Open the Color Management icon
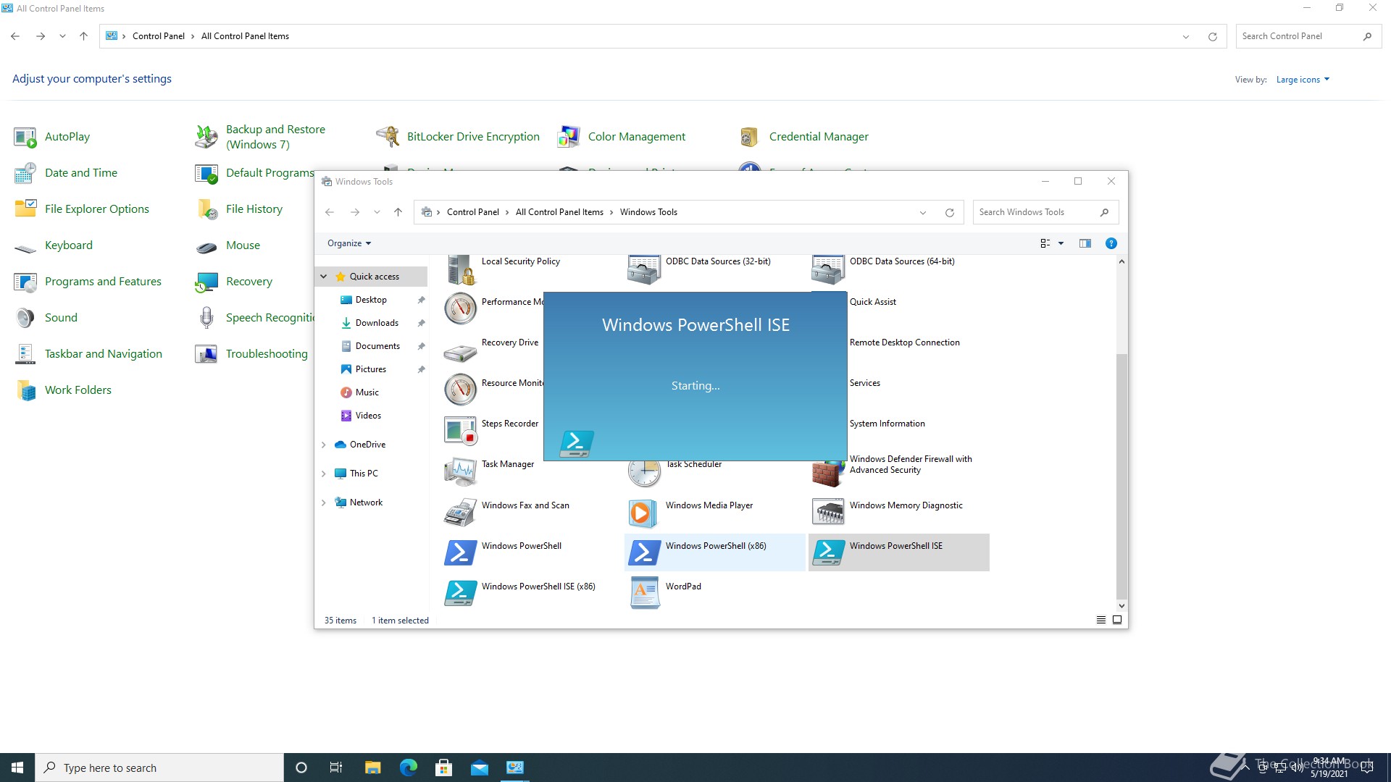 [569, 137]
